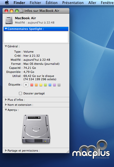The width and height of the screenshot is (114, 167).
Task: Click the bold MacBook Air volume name
Action: [x=25, y=18]
